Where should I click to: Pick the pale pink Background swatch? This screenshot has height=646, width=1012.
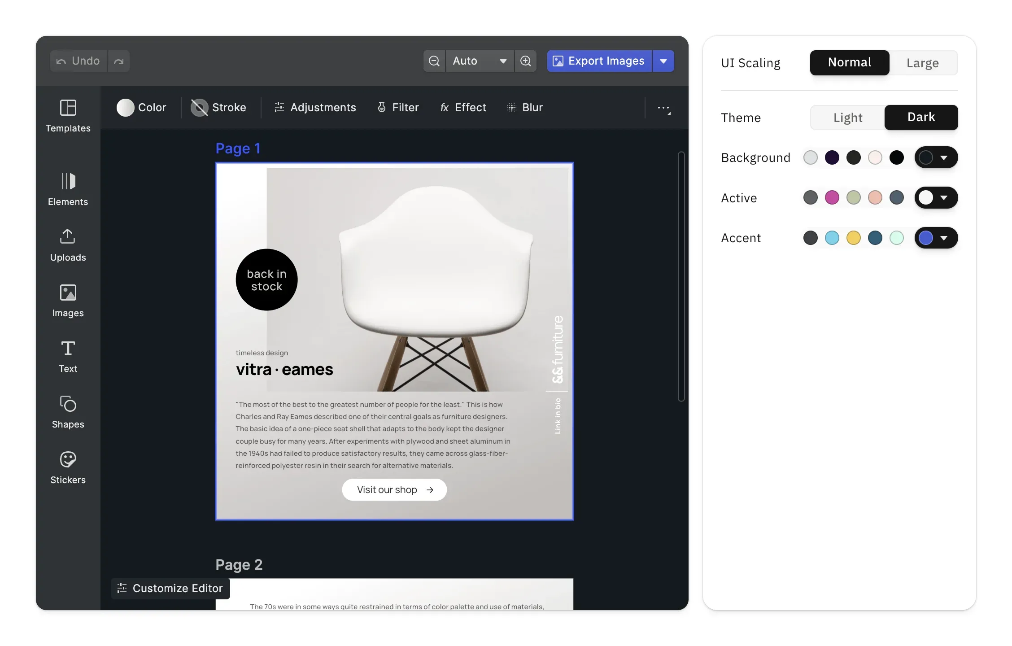tap(875, 157)
